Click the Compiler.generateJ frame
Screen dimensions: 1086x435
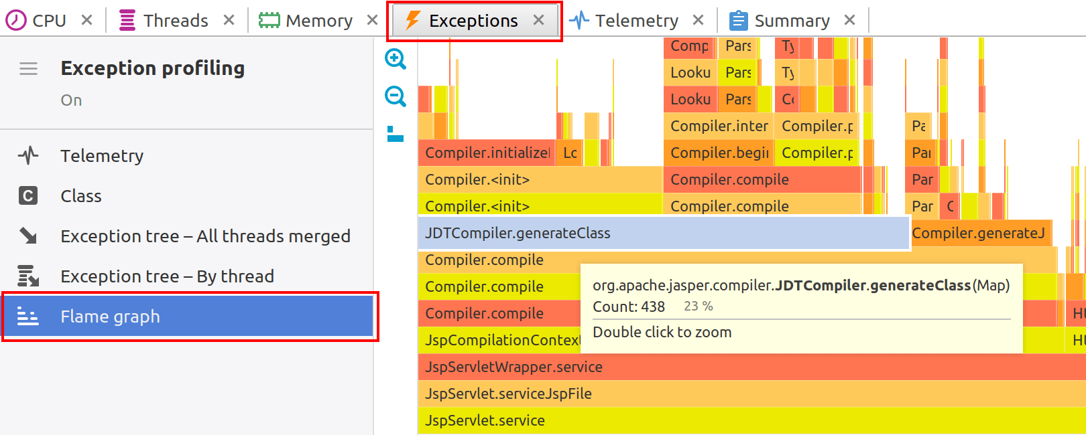(x=981, y=233)
